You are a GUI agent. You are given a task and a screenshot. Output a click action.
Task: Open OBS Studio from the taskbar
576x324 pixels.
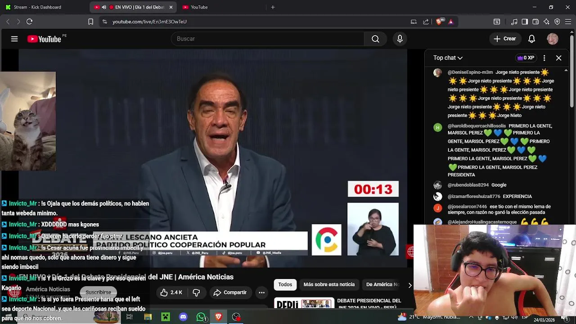236,317
